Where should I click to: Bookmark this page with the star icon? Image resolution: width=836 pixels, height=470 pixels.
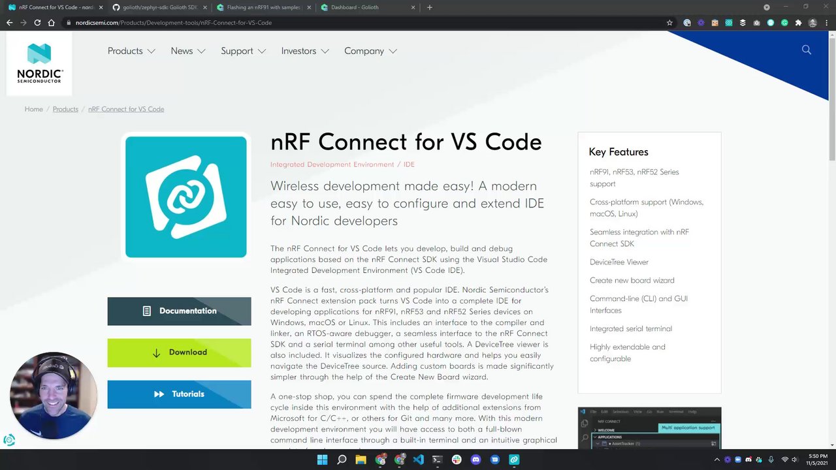[x=669, y=22]
